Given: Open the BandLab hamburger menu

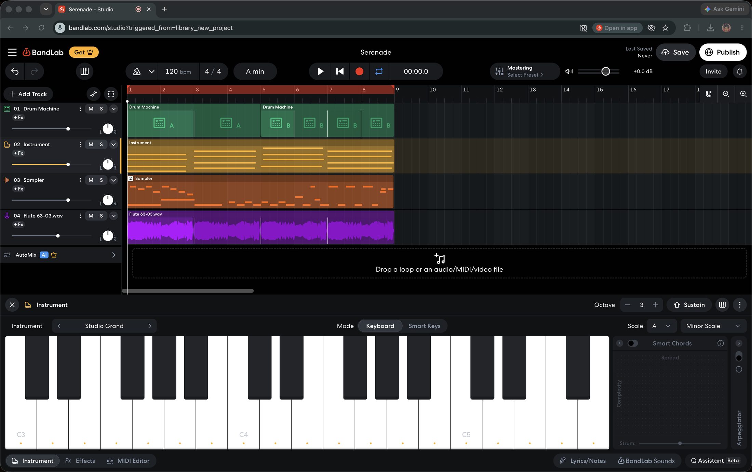Looking at the screenshot, I should click(x=12, y=52).
